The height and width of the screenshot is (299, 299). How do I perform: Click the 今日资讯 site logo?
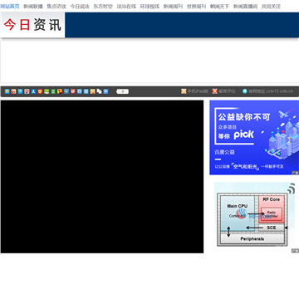[32, 25]
